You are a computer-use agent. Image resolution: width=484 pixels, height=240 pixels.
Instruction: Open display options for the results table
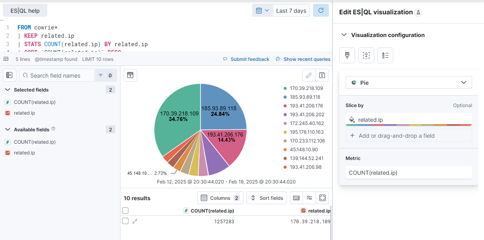coord(309,198)
